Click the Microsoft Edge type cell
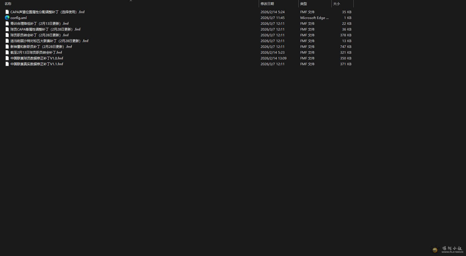 [x=314, y=18]
